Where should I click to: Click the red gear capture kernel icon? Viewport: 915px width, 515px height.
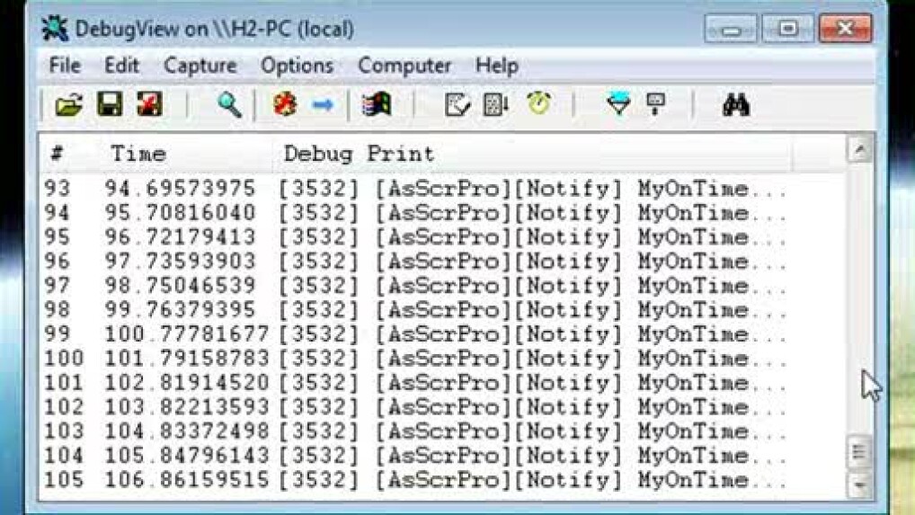point(285,105)
